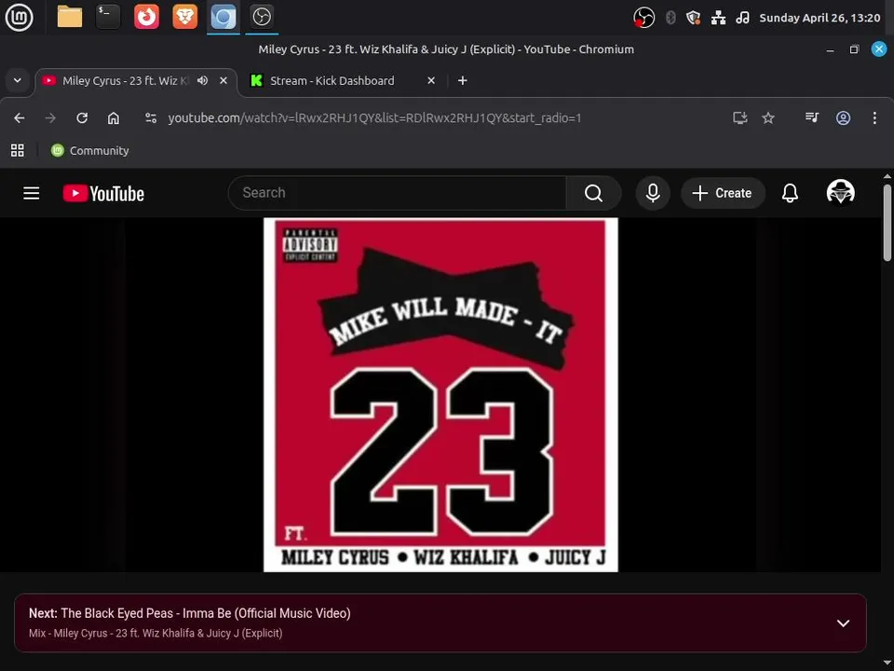Open the Chromium profile icon

(x=844, y=117)
